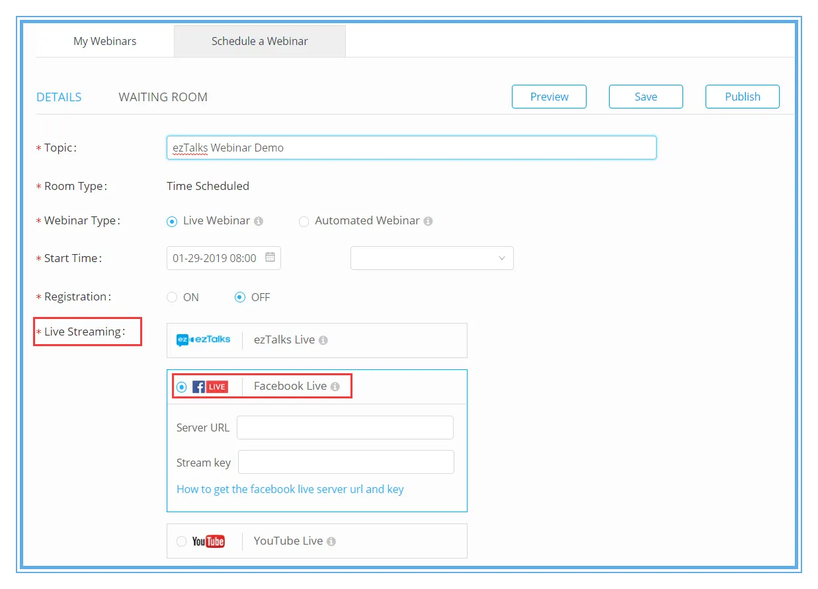Switch to the Schedule a Webinar tab
The height and width of the screenshot is (589, 818).
260,41
